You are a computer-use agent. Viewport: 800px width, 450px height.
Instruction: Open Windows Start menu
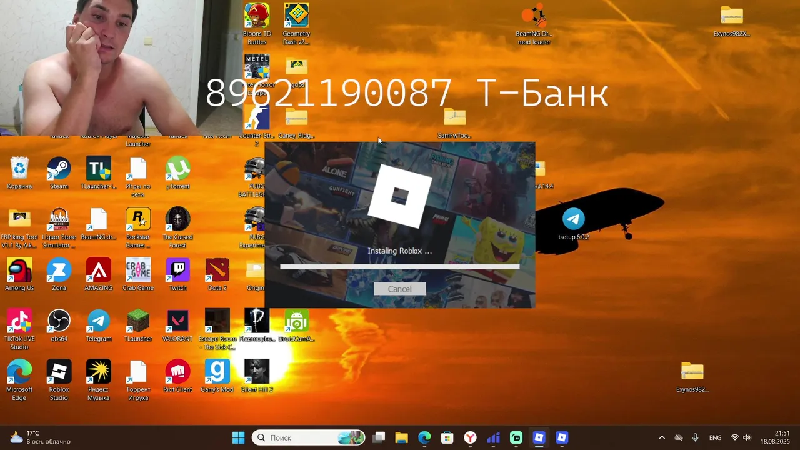click(x=239, y=437)
